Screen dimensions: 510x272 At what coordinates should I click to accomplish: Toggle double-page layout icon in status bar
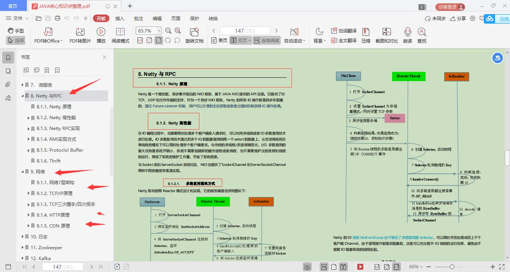pyautogui.click(x=343, y=267)
